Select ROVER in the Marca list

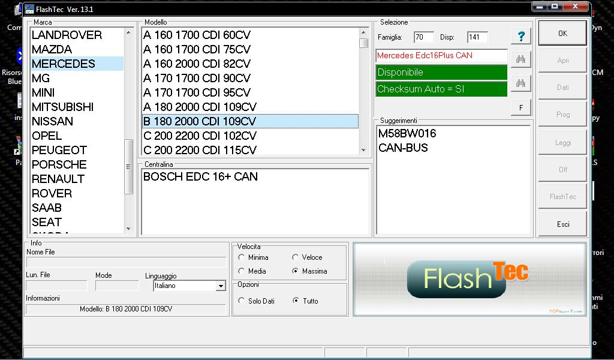(77, 193)
